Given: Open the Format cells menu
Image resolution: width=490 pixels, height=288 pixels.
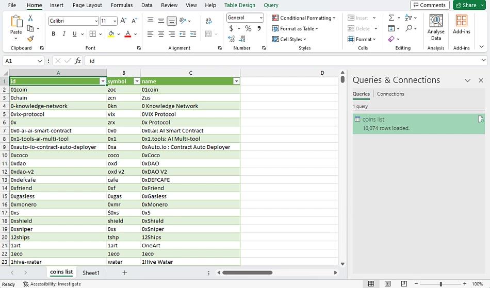Looking at the screenshot, I should click(x=362, y=39).
